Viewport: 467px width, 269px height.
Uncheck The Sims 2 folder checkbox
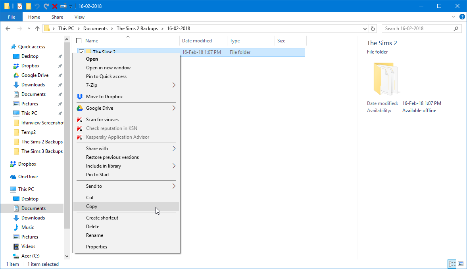(81, 51)
